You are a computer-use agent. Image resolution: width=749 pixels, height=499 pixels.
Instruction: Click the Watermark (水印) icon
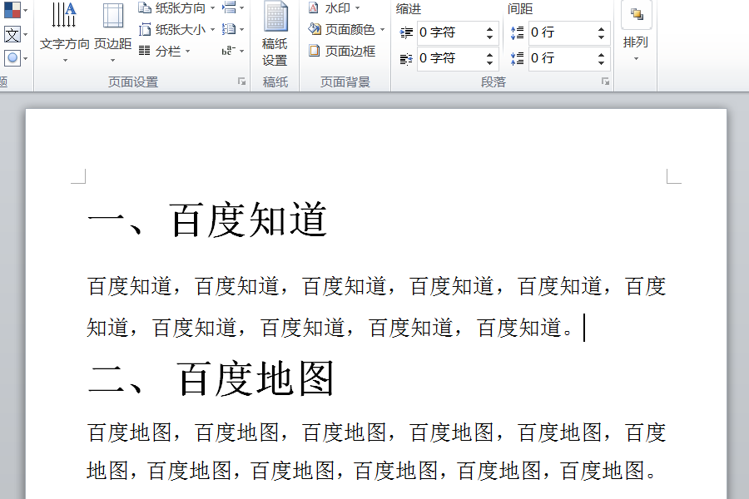click(x=314, y=8)
